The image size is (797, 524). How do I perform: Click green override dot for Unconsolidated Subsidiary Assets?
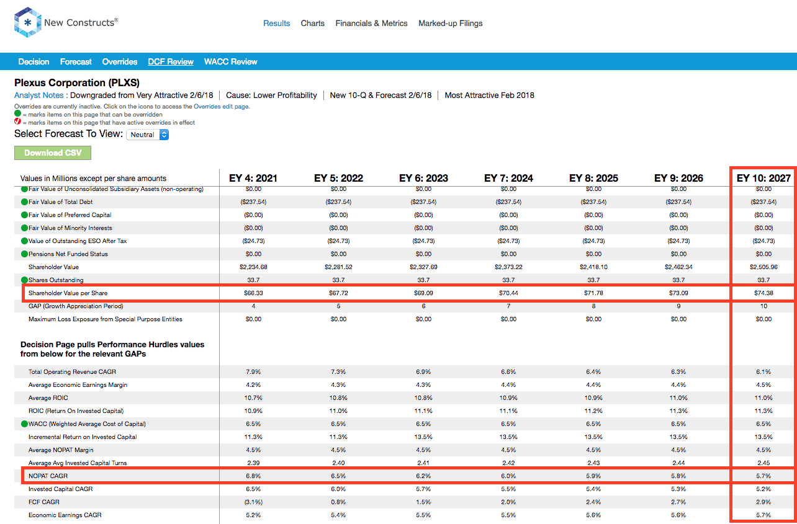24,189
